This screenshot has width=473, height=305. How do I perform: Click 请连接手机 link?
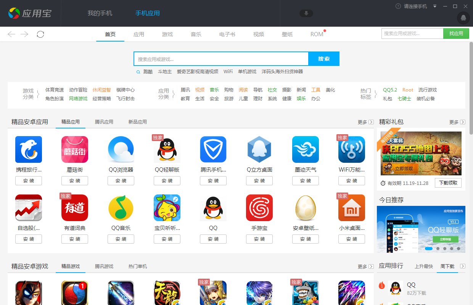415,6
